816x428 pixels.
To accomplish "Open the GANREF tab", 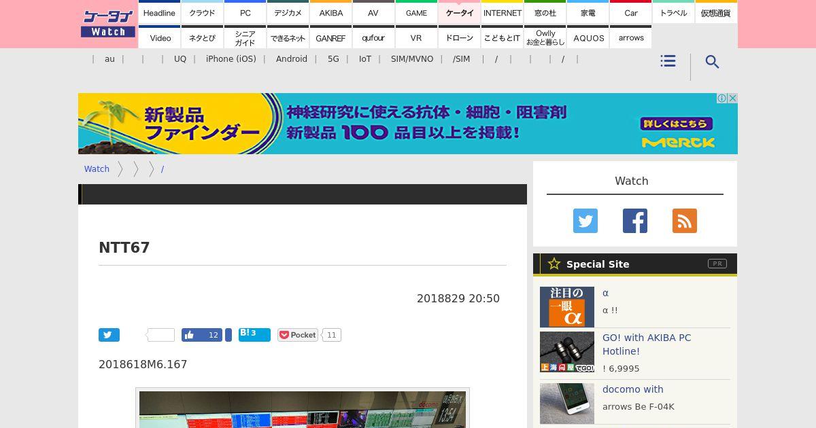I will (330, 38).
